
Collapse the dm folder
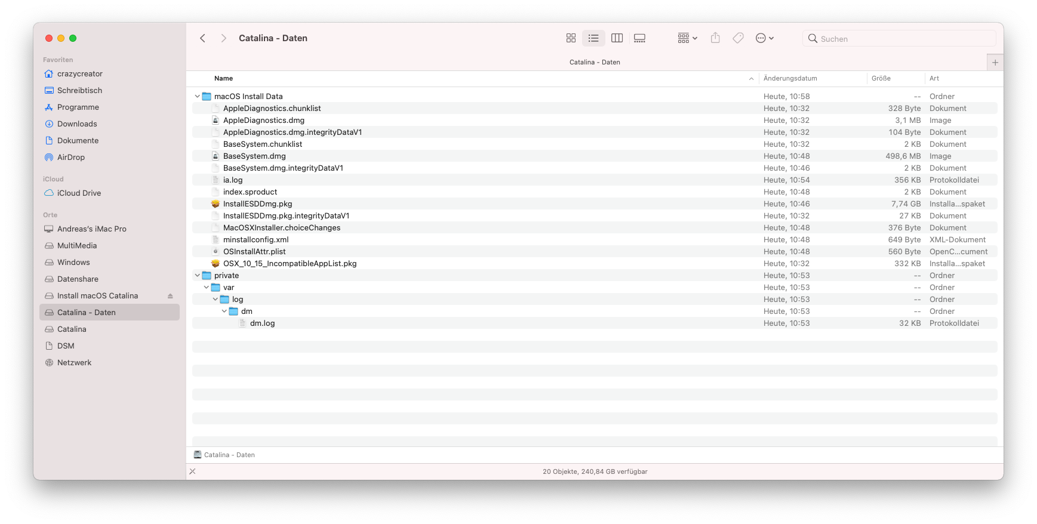point(224,311)
